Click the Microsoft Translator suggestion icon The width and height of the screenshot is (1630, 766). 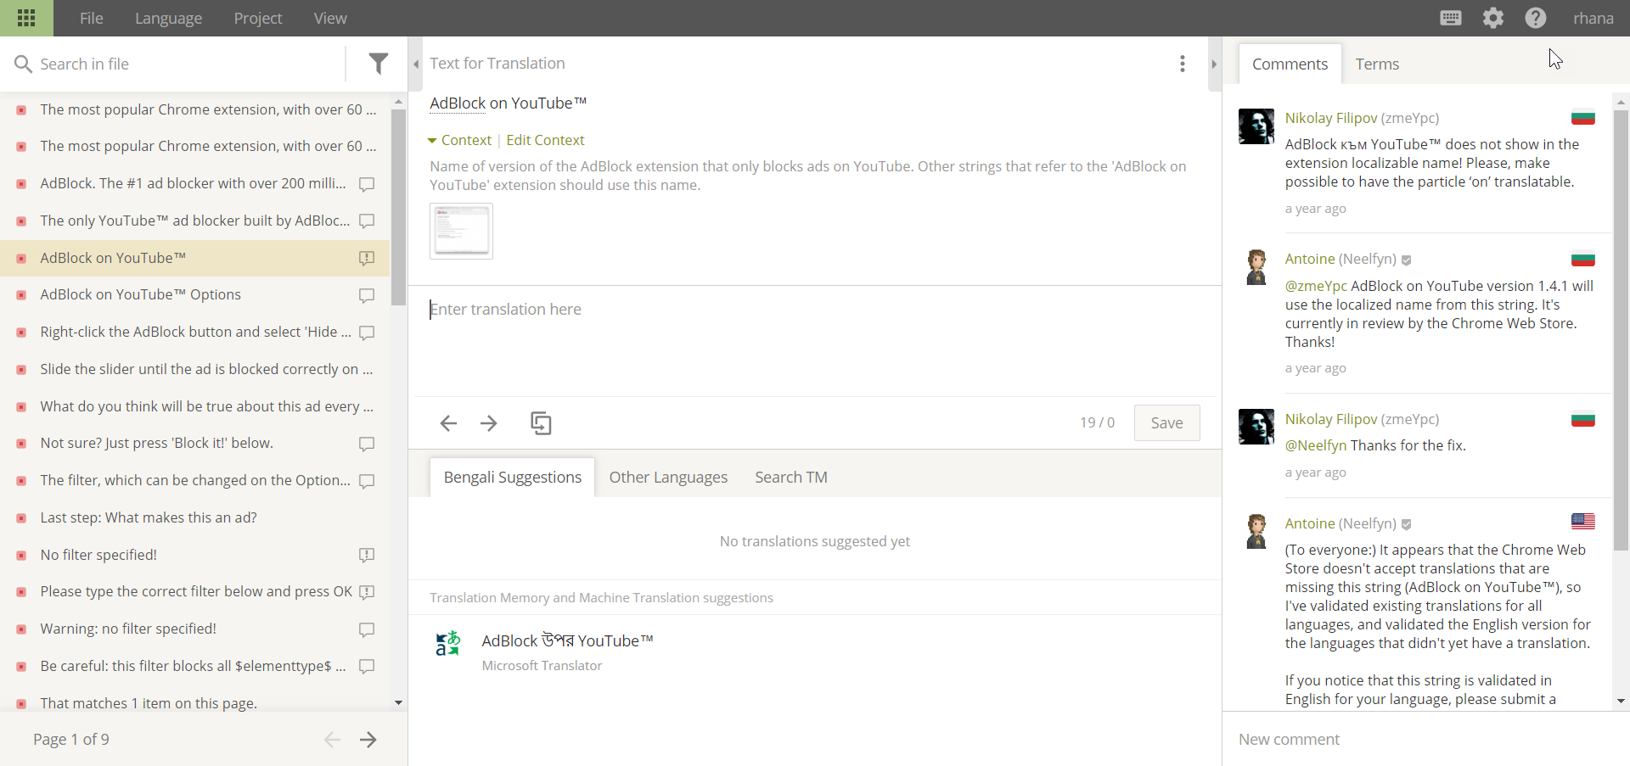(x=447, y=643)
